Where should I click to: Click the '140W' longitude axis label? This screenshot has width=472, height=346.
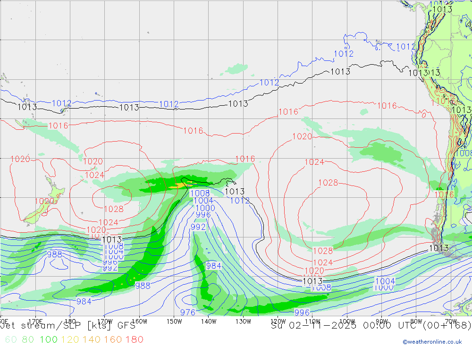[x=209, y=321]
